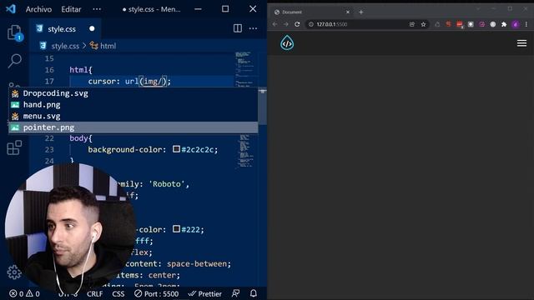This screenshot has height=300, width=534.
Task: Reload the page in the browser
Action: [x=297, y=24]
